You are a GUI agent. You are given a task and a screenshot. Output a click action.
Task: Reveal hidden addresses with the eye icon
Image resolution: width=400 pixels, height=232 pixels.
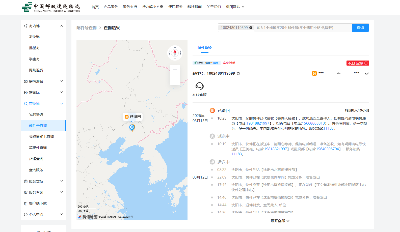tap(366, 73)
